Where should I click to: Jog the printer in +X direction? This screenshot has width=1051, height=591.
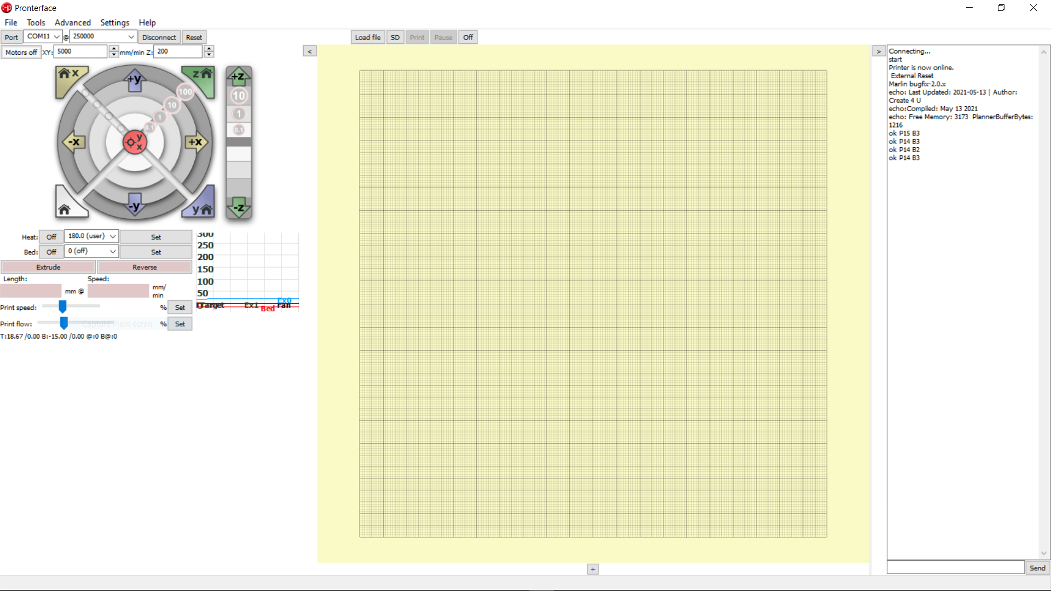(196, 142)
